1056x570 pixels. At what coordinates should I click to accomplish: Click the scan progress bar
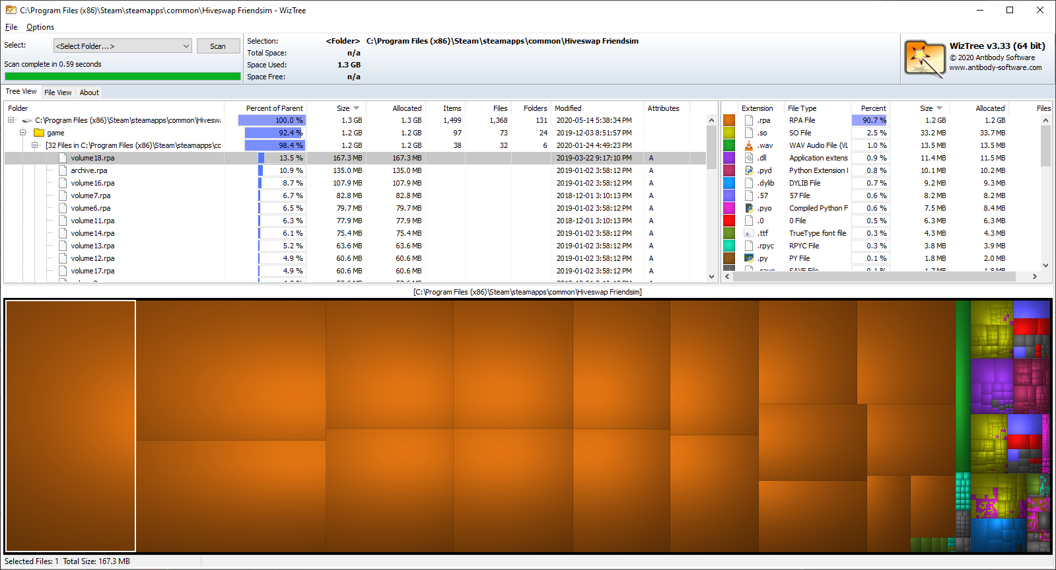(x=123, y=77)
